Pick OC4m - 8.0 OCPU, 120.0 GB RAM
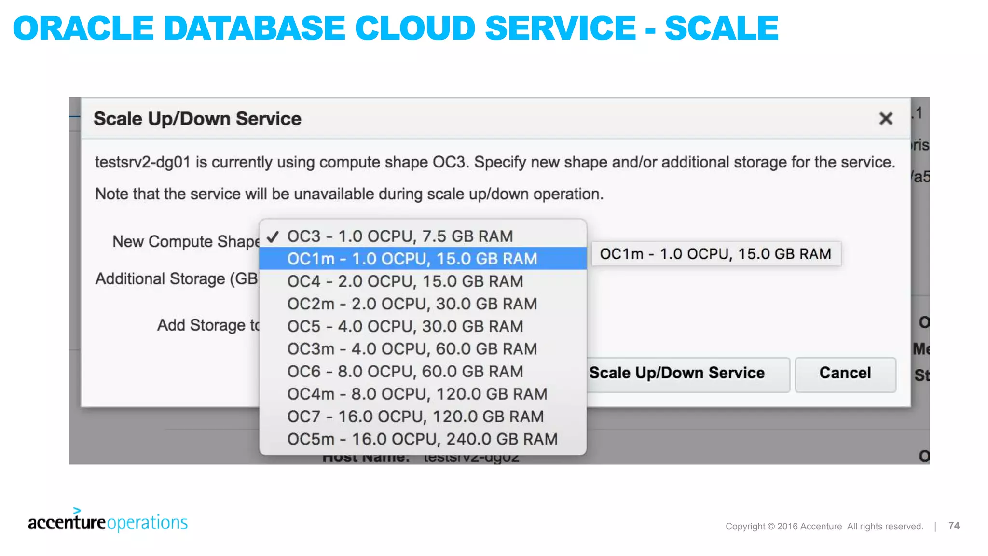Screen dimensions: 988x556 pyautogui.click(x=423, y=394)
